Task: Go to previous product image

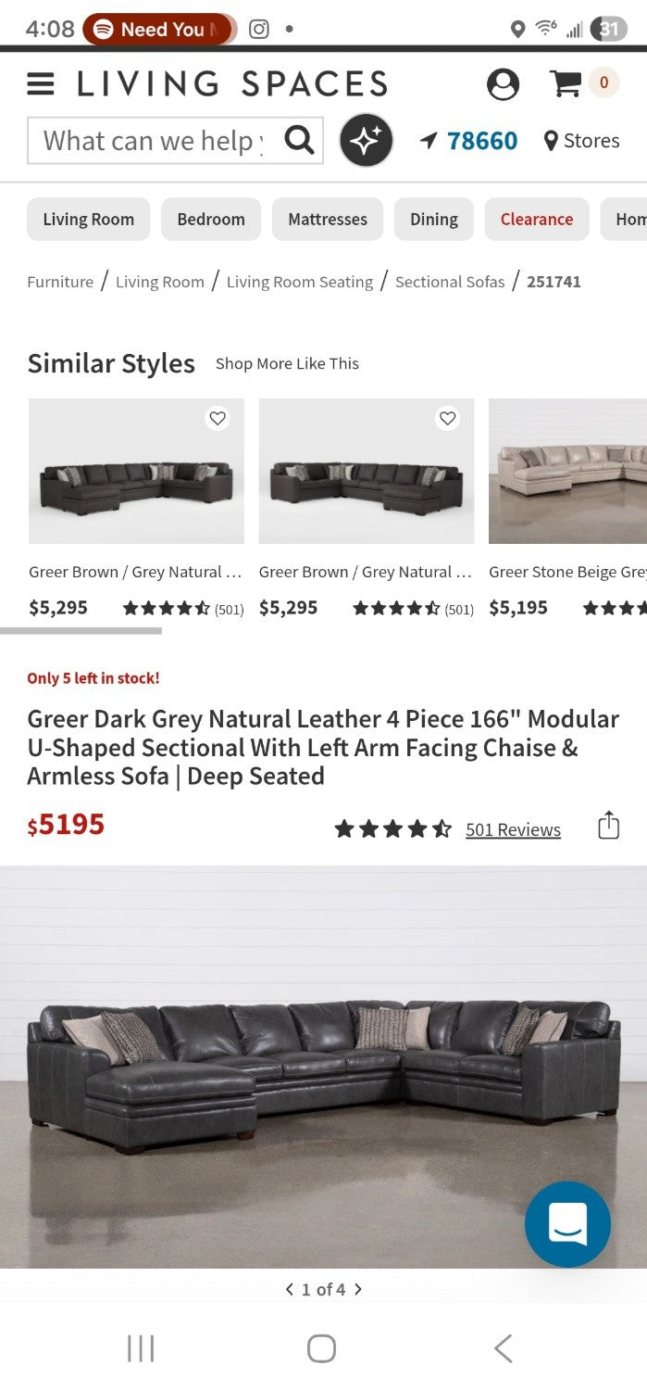Action: [x=289, y=1288]
